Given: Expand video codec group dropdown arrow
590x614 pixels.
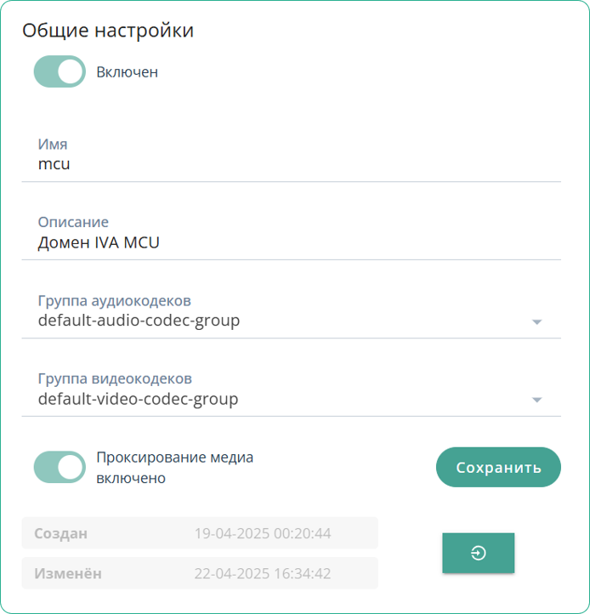Looking at the screenshot, I should (536, 400).
